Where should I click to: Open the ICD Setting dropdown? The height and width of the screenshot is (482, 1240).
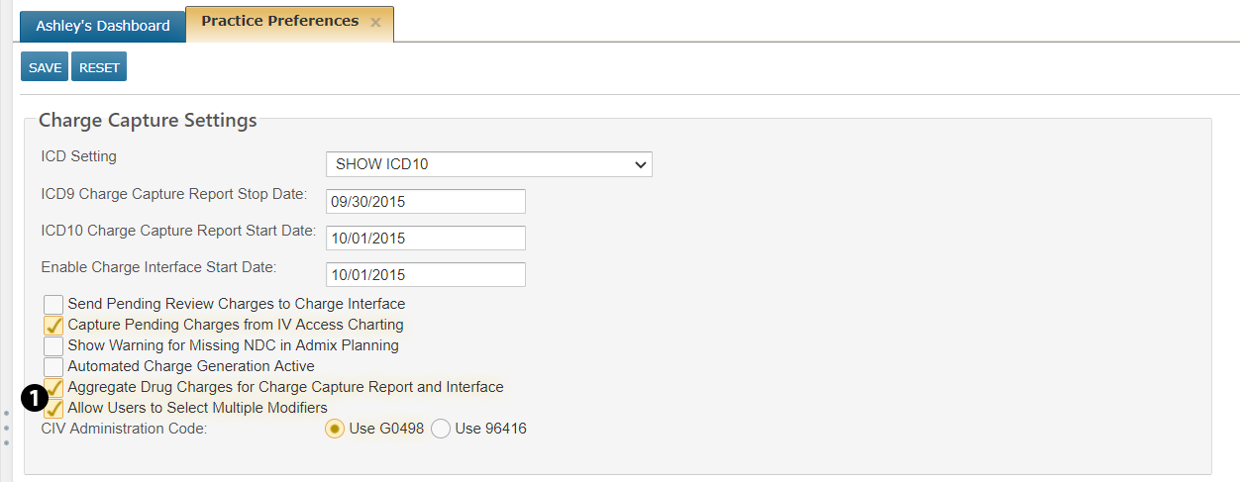click(x=488, y=164)
